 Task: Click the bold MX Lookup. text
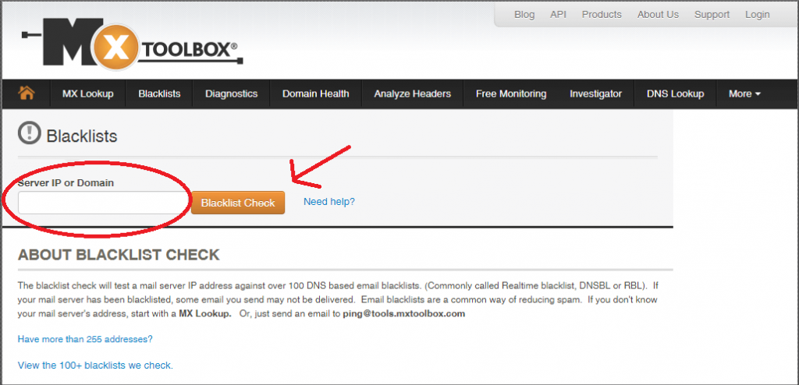[x=205, y=314]
